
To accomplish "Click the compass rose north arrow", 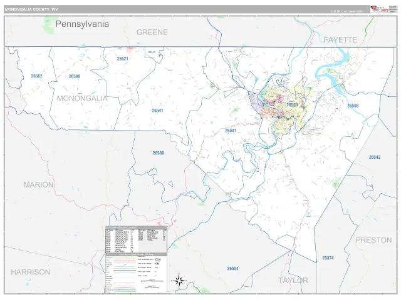I will point(179,281).
